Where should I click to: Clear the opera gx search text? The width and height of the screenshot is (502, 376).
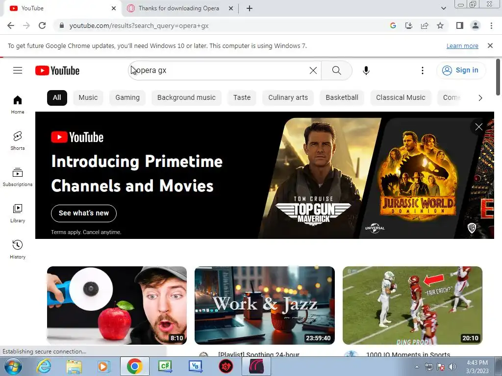tap(313, 70)
